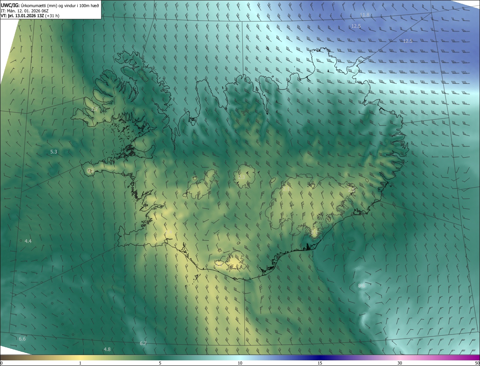The width and height of the screenshot is (480, 366).
Task: Click the 1 tick on the color scale
Action: (80, 363)
